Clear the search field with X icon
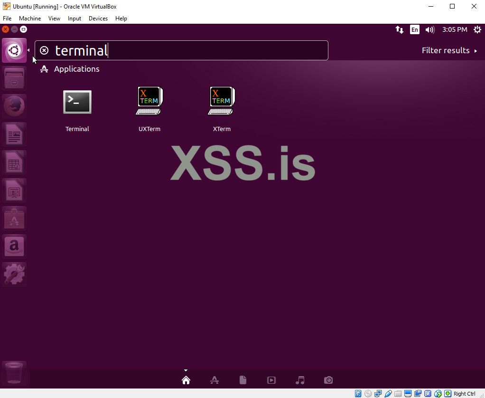Viewport: 485px width, 398px height. pyautogui.click(x=44, y=50)
